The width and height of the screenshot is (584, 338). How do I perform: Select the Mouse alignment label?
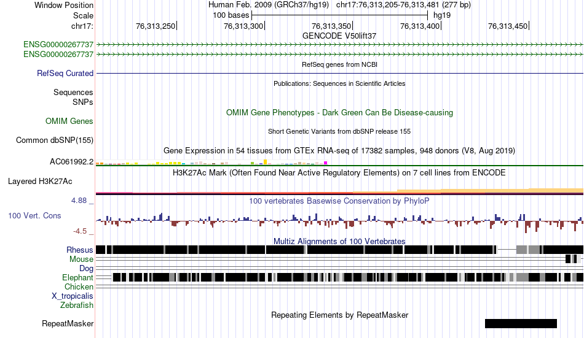point(81,259)
